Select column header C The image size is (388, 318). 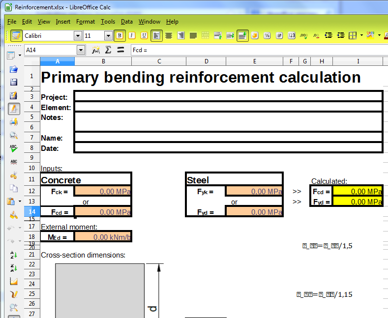pyautogui.click(x=159, y=61)
